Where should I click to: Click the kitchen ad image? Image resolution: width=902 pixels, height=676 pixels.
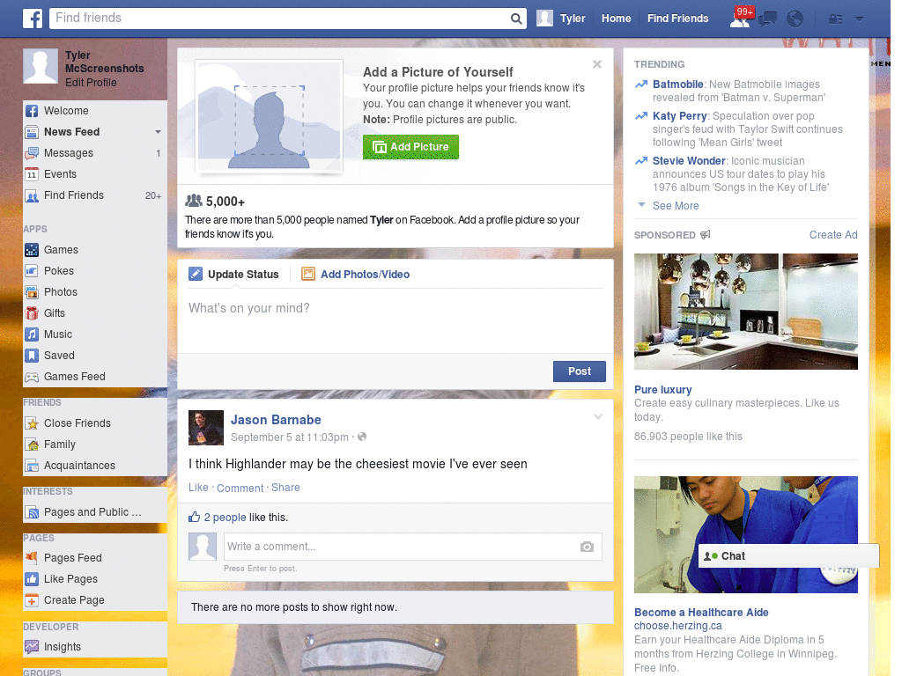[745, 312]
